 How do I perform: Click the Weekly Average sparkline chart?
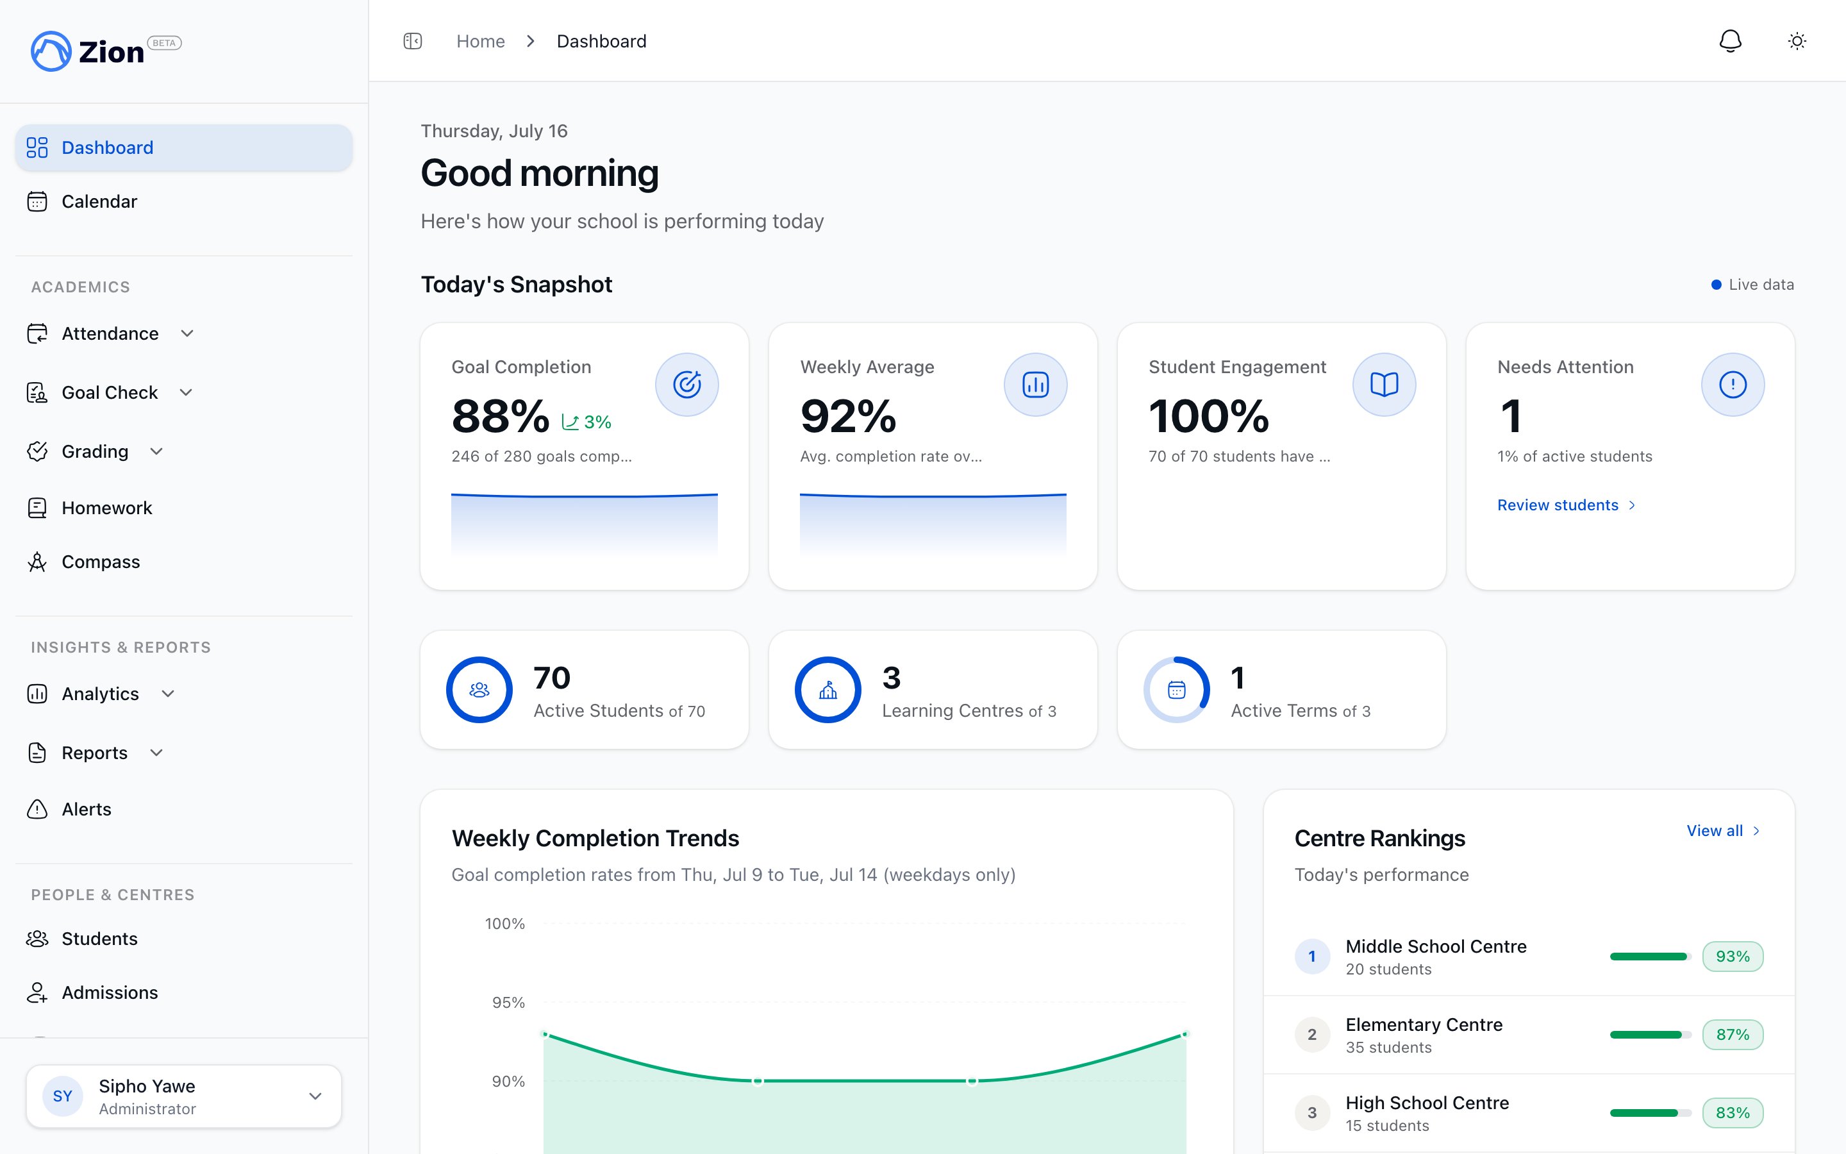[933, 524]
